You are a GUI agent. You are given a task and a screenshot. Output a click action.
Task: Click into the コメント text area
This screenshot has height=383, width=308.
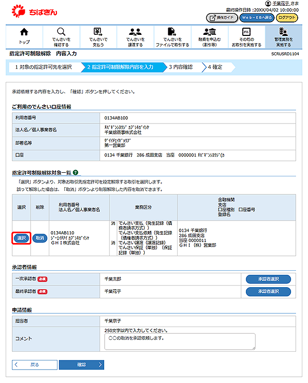180,341
